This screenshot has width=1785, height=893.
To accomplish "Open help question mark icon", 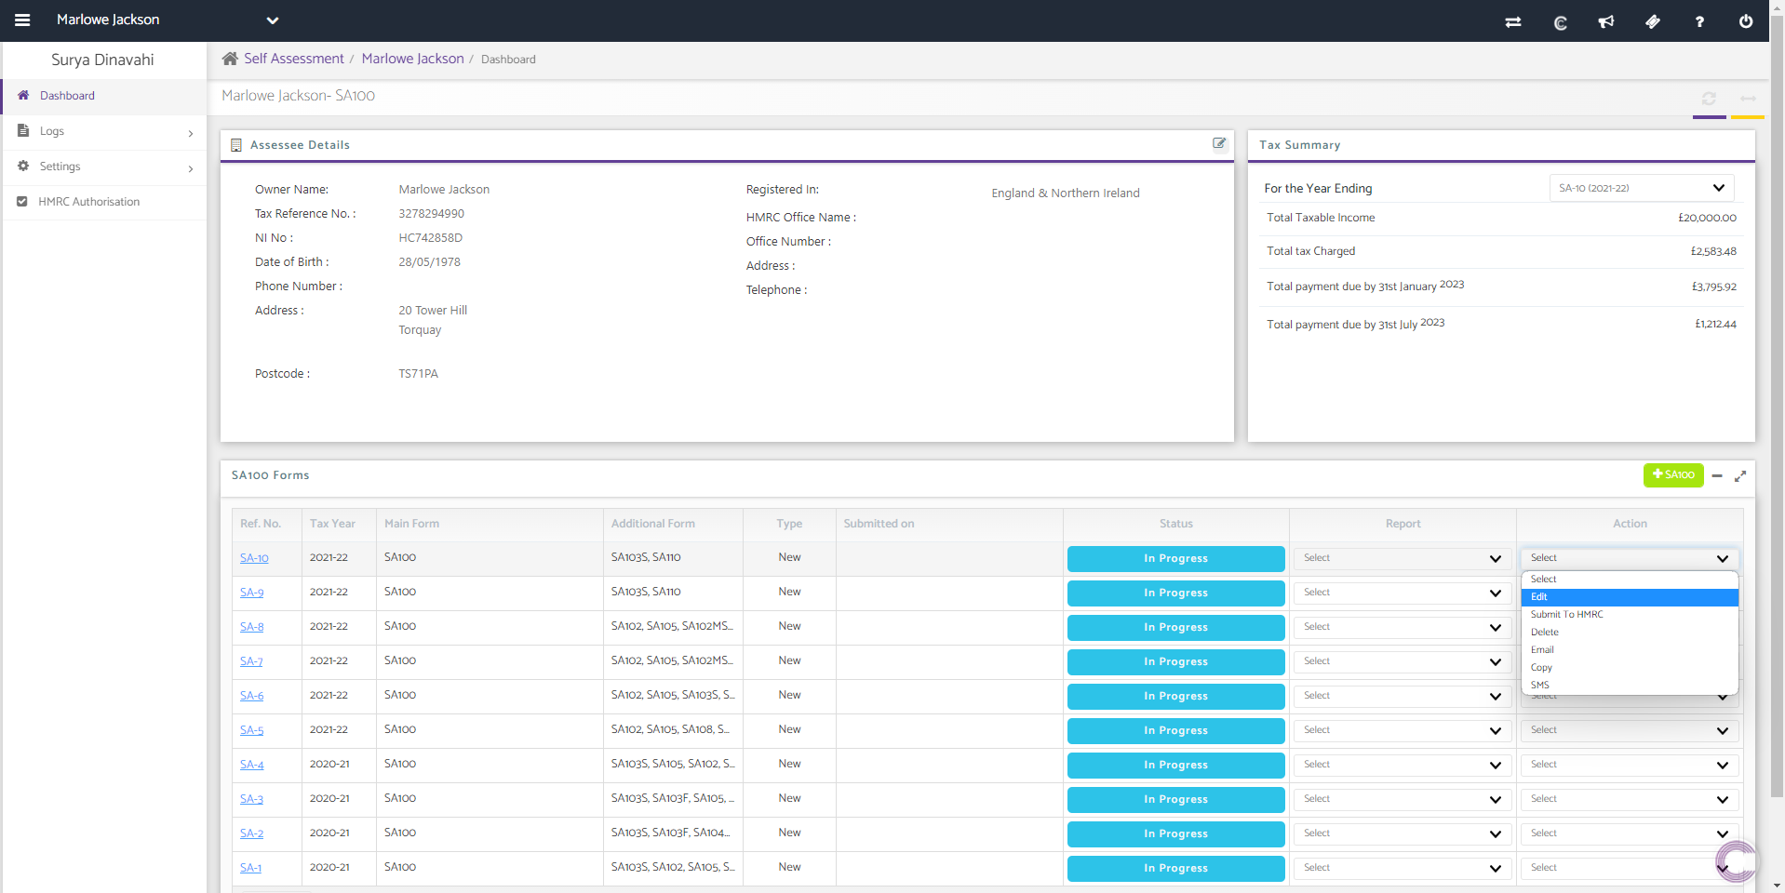I will (1699, 21).
